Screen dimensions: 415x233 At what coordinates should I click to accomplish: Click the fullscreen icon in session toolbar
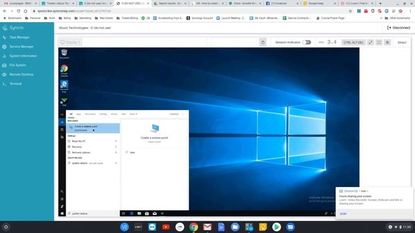point(379,42)
